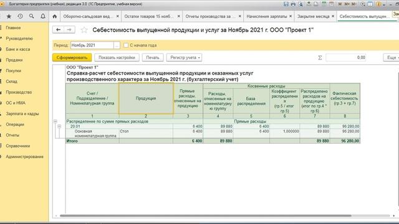Image resolution: width=399 pixels, height=224 pixels.
Task: Open the Руководителю section
Action: point(19,39)
